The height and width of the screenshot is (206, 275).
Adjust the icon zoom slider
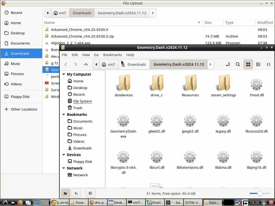260,193
